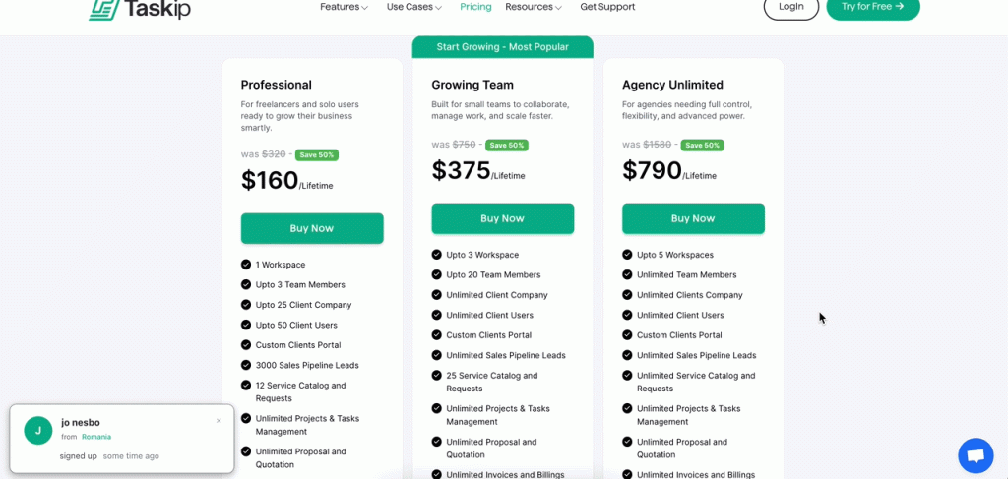This screenshot has width=1008, height=479.
Task: Buy Now for the Growing Team plan
Action: click(502, 218)
